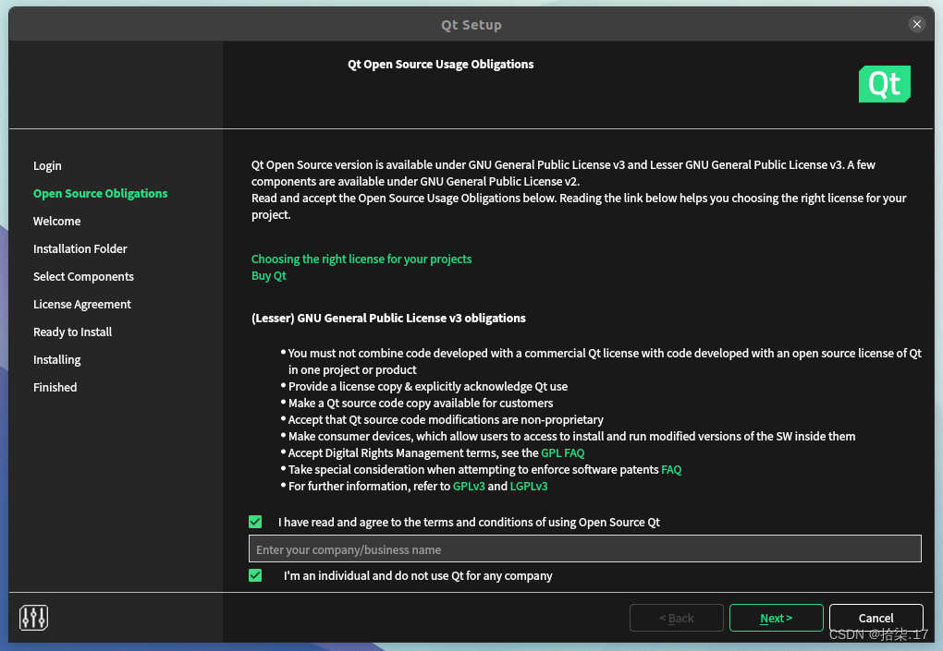Click the disabled Back button

coord(676,618)
